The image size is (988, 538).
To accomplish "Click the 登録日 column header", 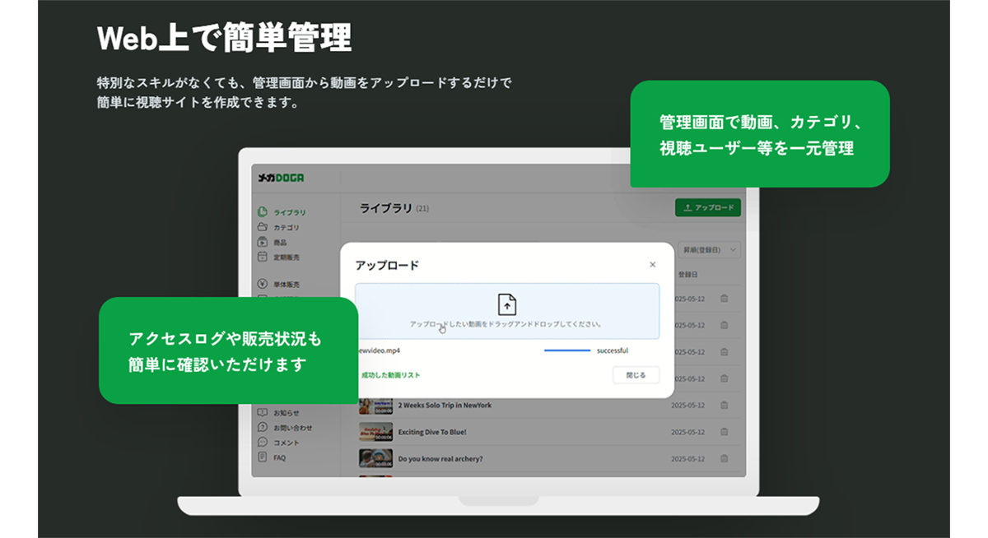I will [x=689, y=274].
